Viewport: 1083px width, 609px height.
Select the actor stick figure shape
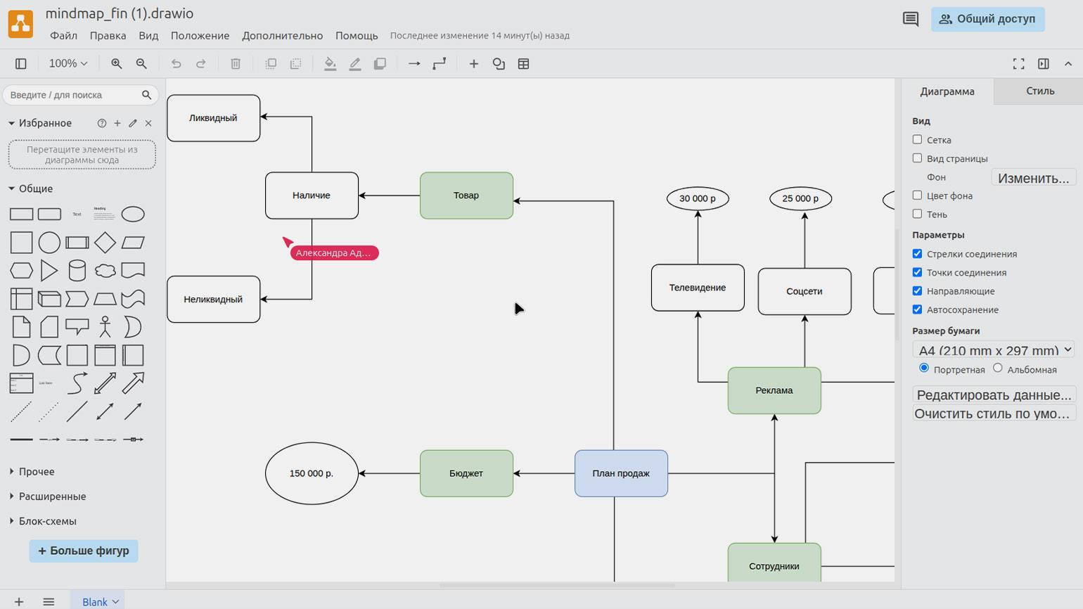[105, 327]
